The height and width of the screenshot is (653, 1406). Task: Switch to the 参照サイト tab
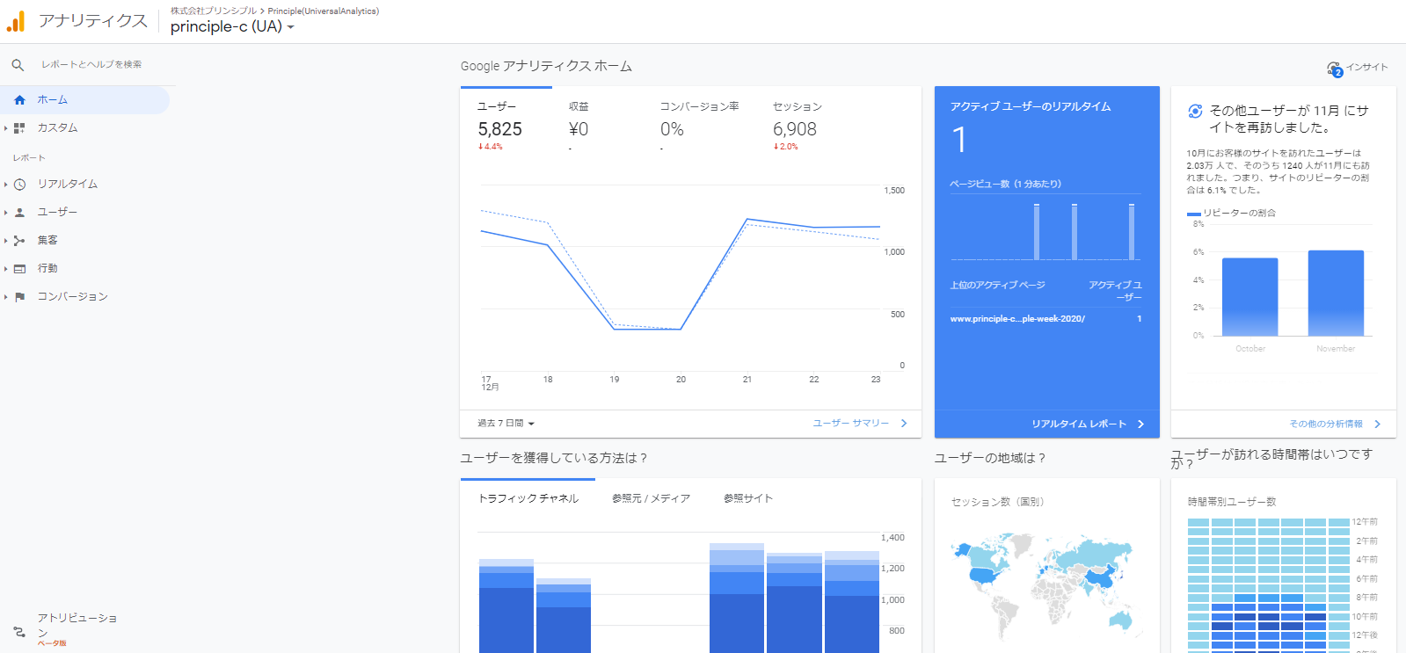[x=747, y=498]
